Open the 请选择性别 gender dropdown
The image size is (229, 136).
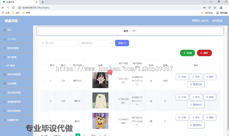pos(96,43)
